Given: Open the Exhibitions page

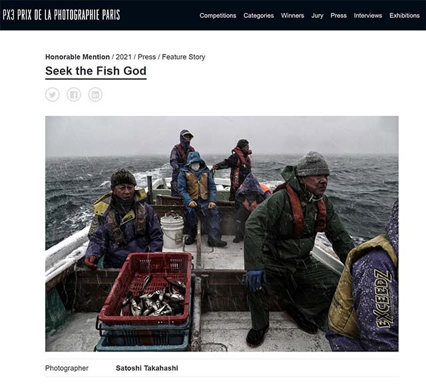Looking at the screenshot, I should [405, 15].
